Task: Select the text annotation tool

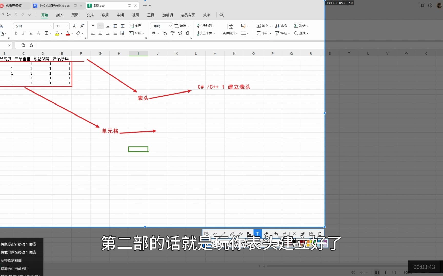Action: [x=257, y=234]
